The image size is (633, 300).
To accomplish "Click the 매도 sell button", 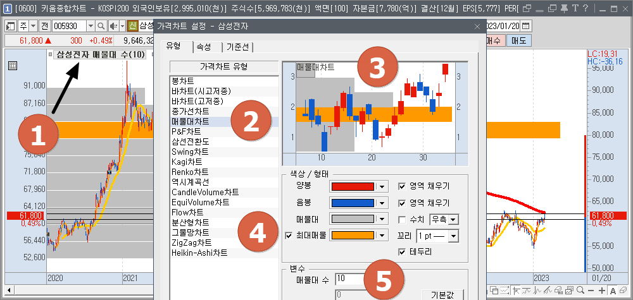I will (519, 40).
